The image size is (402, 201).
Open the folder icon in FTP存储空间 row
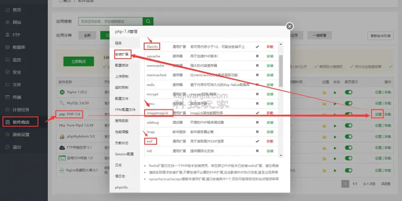click(x=324, y=148)
